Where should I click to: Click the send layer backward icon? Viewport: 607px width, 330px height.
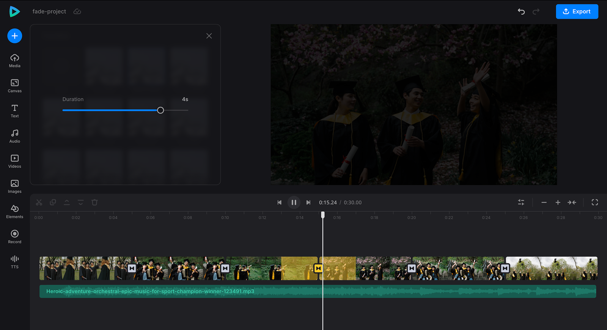coord(81,203)
